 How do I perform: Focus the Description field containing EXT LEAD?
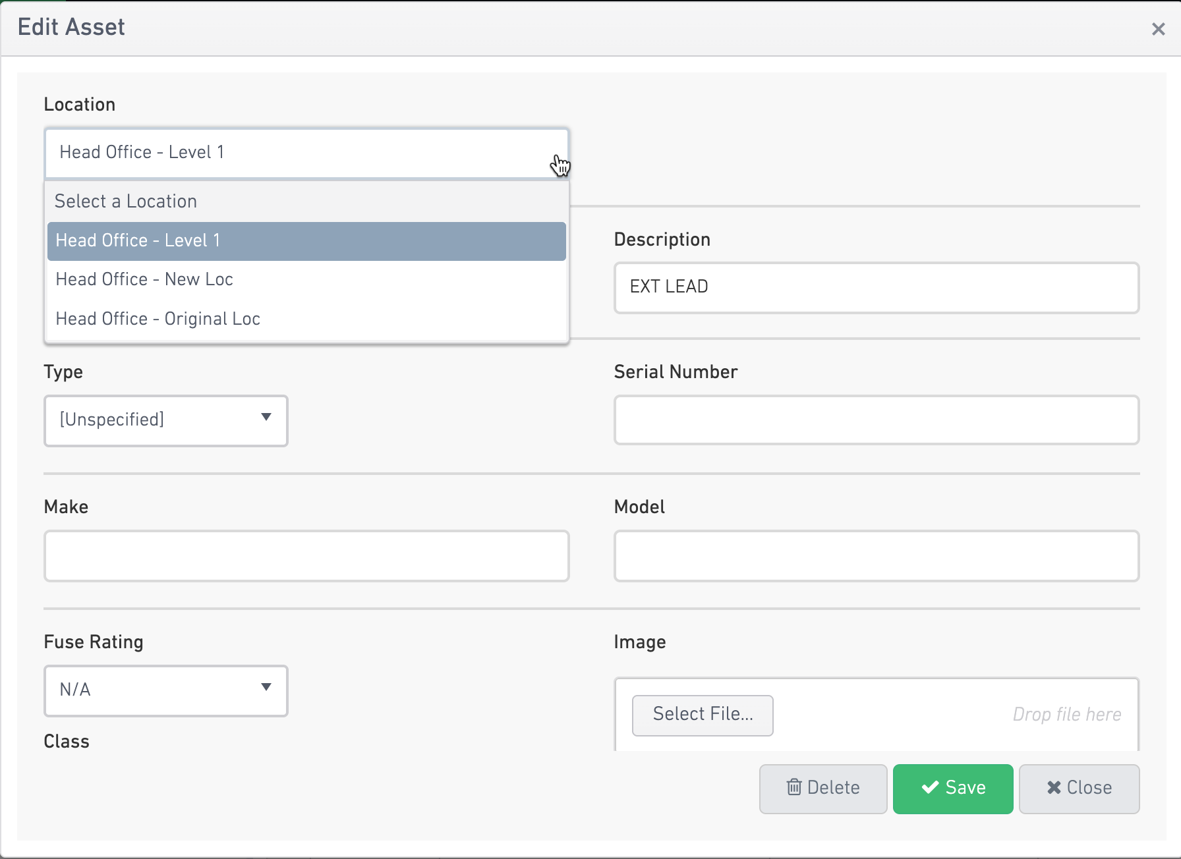877,288
